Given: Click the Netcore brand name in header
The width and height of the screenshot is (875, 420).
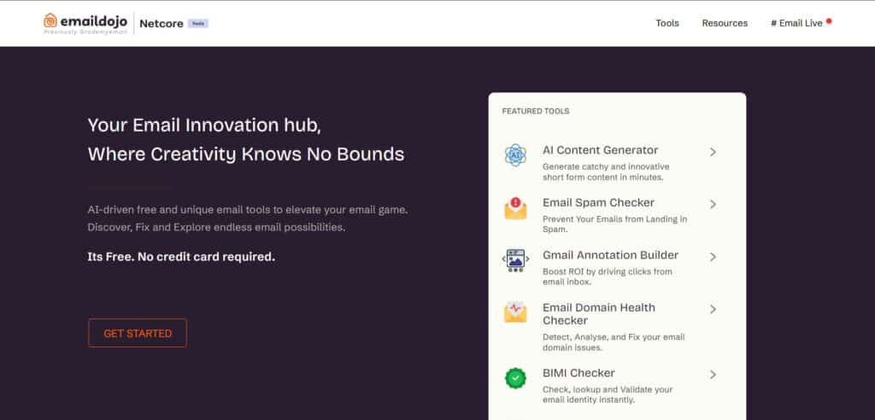Looking at the screenshot, I should [x=161, y=23].
